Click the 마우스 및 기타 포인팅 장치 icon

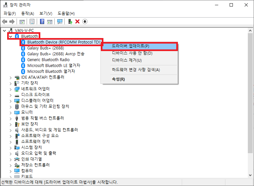point(17,106)
